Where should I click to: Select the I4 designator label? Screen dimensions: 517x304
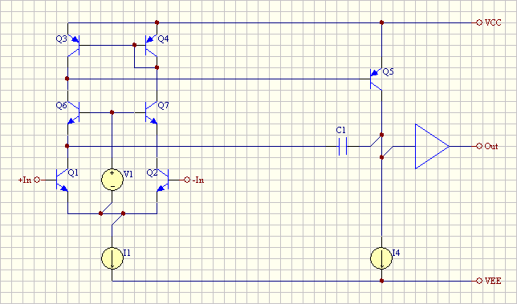[396, 253]
